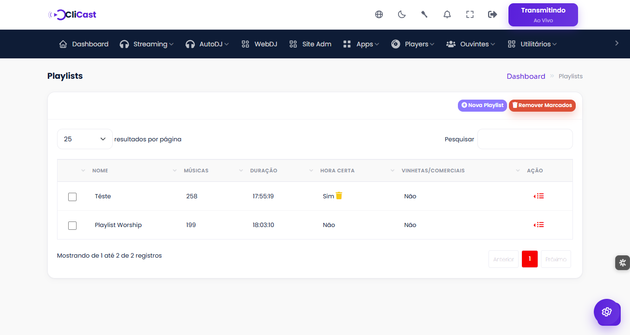Click the yellow trash icon beside Sim
This screenshot has height=335, width=630.
click(339, 196)
